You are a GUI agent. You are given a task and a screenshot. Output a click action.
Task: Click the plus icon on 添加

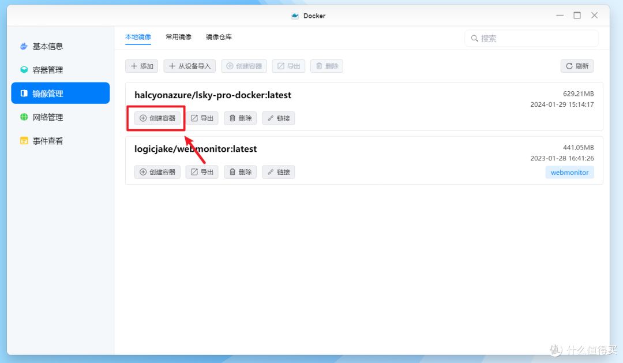[x=134, y=66]
